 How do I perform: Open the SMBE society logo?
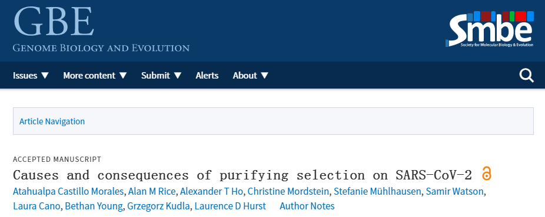pos(490,29)
